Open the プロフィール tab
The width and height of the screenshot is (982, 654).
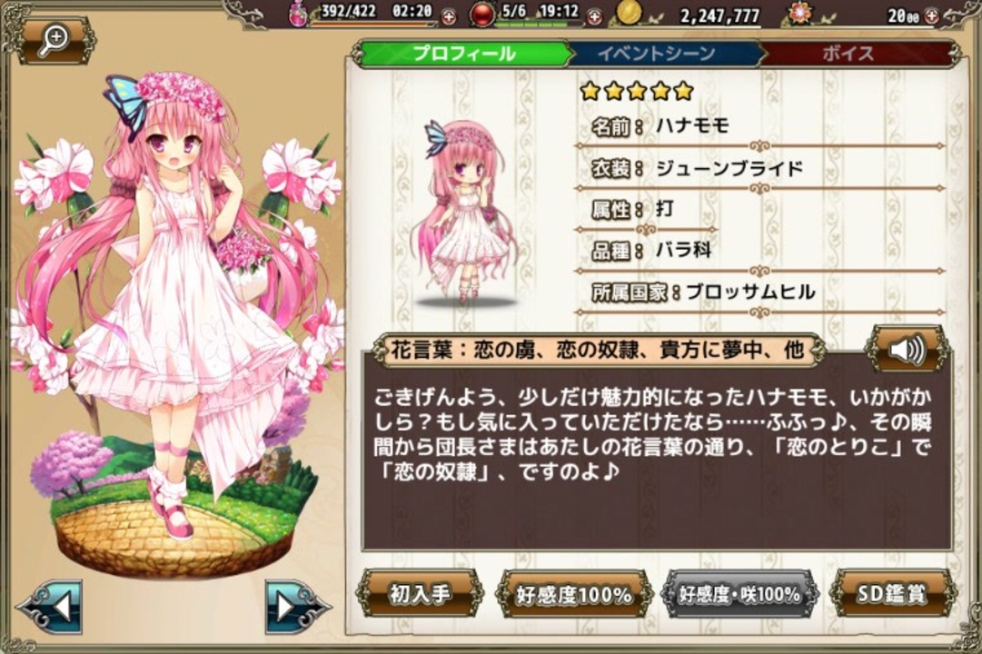(463, 54)
